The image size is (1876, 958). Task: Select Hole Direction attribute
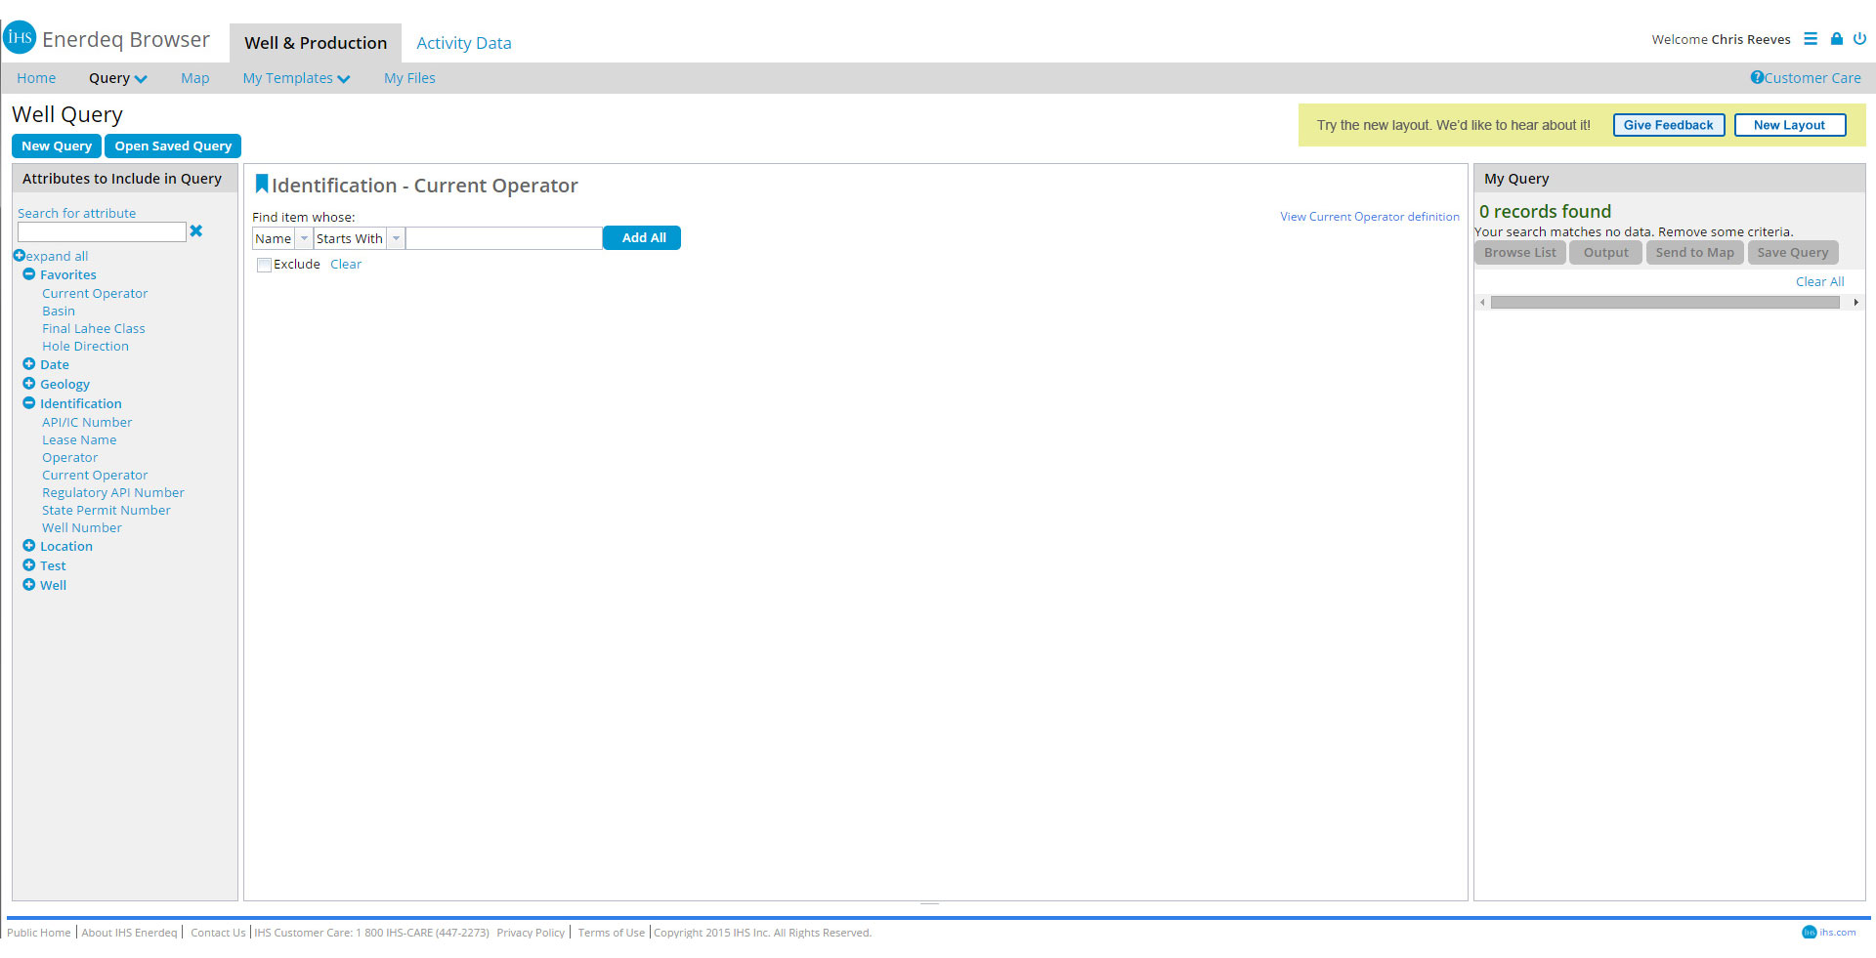[85, 346]
